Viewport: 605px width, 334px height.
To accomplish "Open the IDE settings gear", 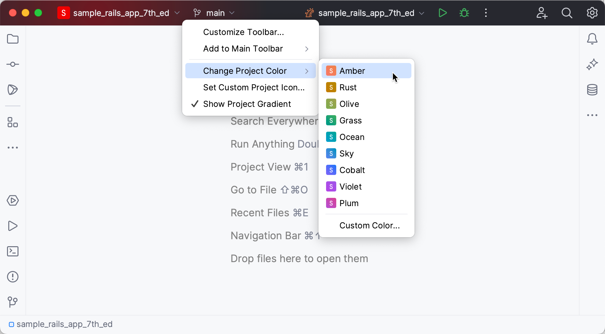I will point(592,13).
